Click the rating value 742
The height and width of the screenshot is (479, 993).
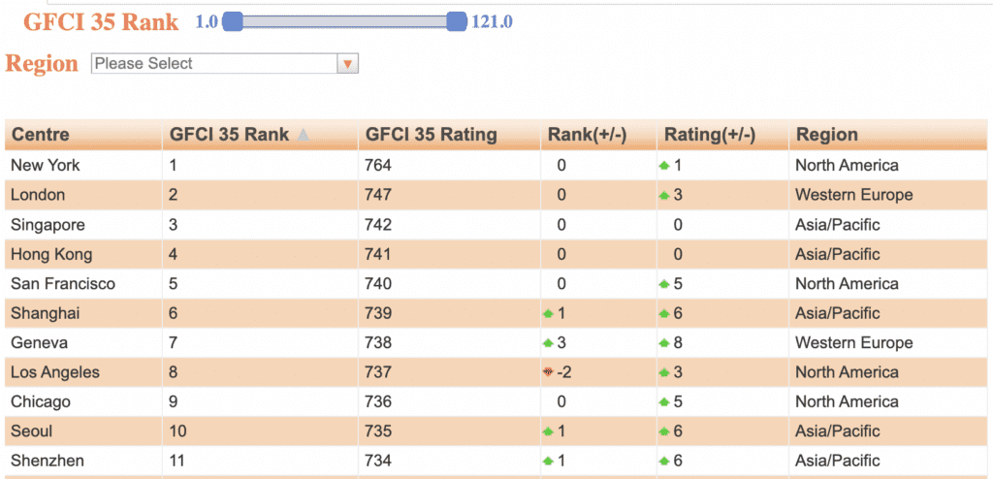(x=378, y=225)
